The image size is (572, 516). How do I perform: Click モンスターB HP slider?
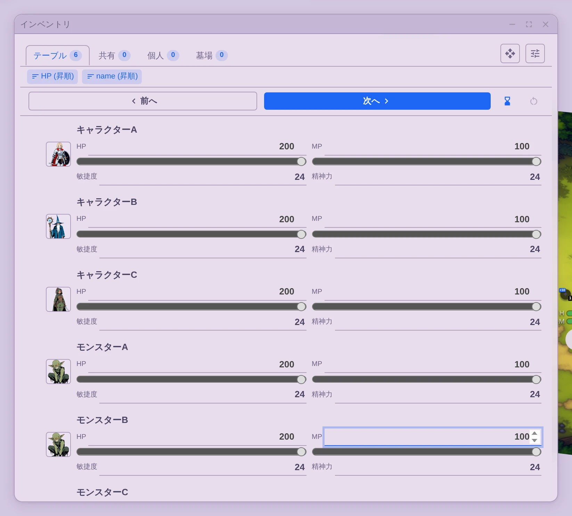point(191,452)
